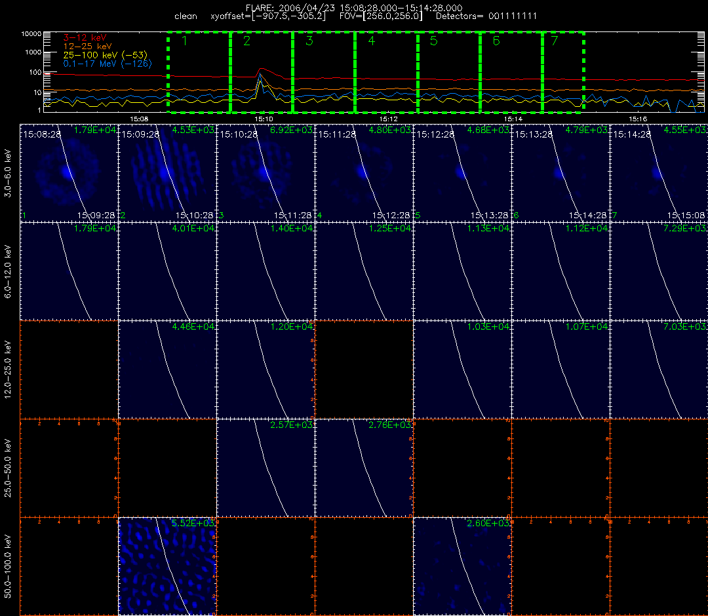Select interval 1 label in the light curve
The image size is (708, 616).
pyautogui.click(x=184, y=41)
